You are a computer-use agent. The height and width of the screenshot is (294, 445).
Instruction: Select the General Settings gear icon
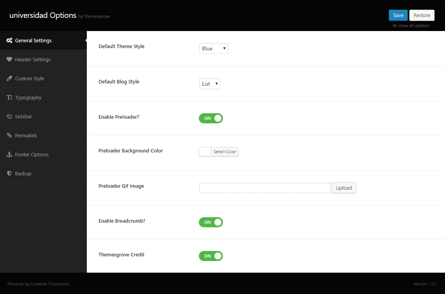tap(9, 40)
